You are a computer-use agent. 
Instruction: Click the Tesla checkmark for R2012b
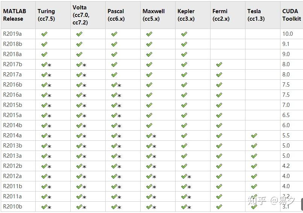pos(254,166)
